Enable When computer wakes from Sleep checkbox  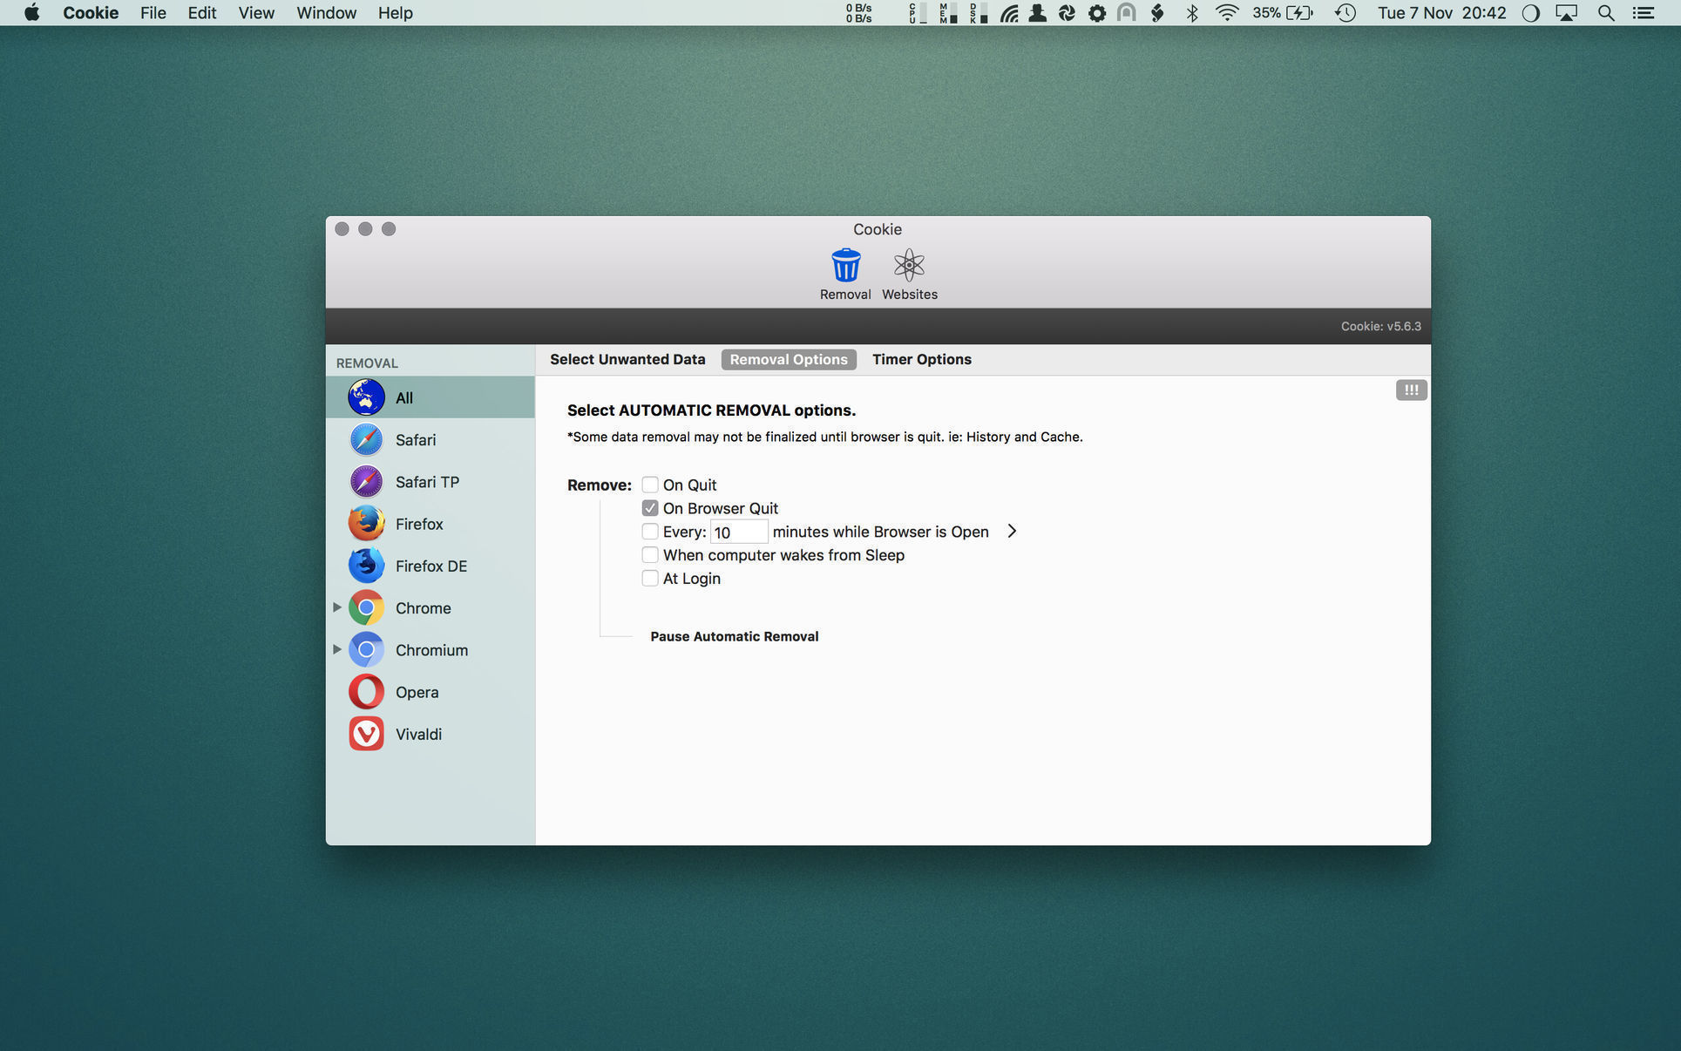(650, 555)
